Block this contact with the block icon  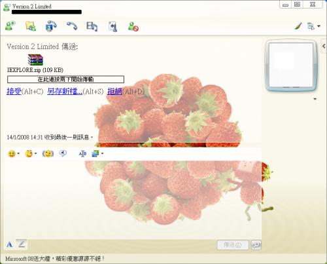pos(133,27)
